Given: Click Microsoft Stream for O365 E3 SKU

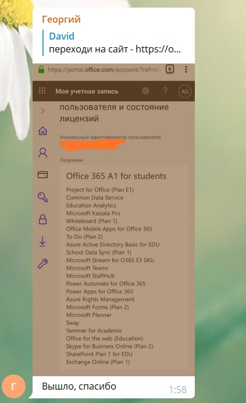Looking at the screenshot, I should coord(110,260).
